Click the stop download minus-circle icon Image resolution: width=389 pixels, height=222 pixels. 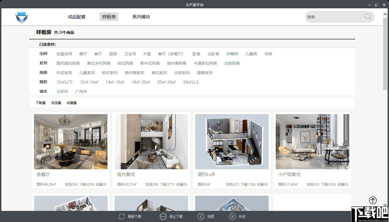point(163,216)
